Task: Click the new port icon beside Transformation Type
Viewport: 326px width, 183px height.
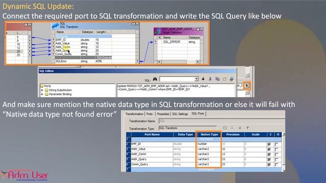Action: coord(225,128)
